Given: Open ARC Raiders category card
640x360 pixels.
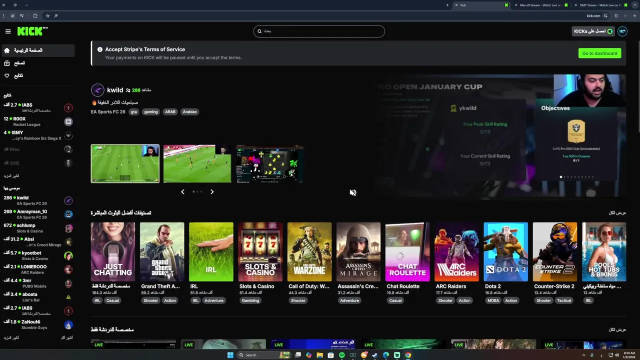Looking at the screenshot, I should tap(456, 252).
